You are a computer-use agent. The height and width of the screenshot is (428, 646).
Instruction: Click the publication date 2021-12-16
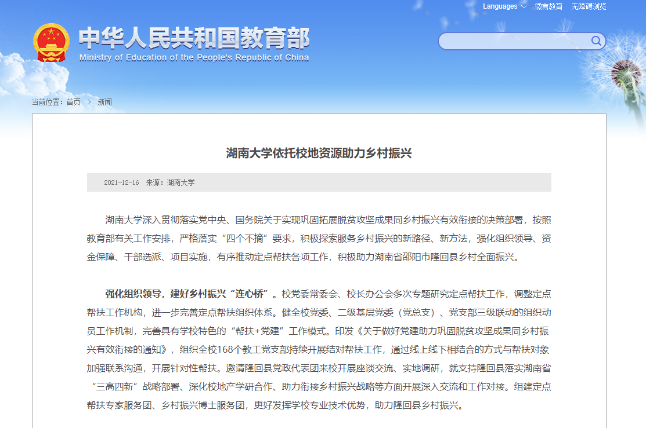(x=121, y=182)
